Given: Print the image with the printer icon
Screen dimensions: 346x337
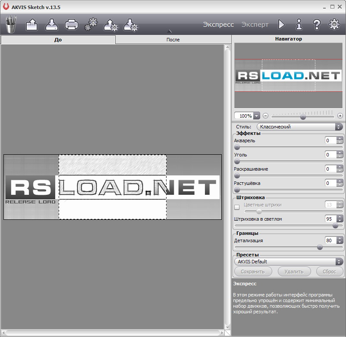Looking at the screenshot, I should (71, 25).
